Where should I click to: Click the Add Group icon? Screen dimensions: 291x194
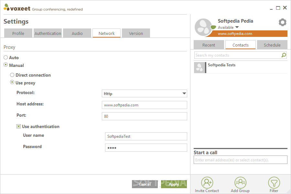[240, 182]
